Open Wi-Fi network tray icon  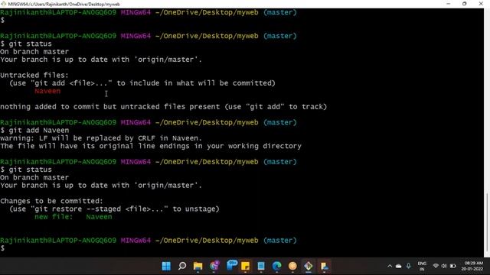click(x=436, y=266)
